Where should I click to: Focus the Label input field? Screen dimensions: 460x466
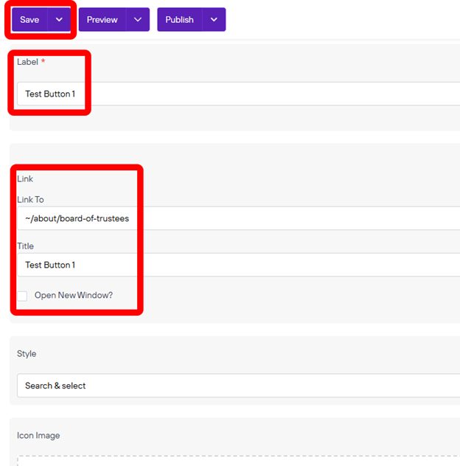point(238,94)
